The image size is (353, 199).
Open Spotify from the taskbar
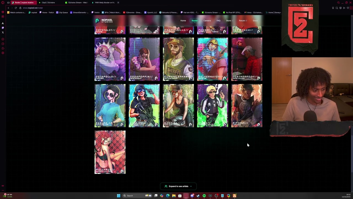[204, 196]
